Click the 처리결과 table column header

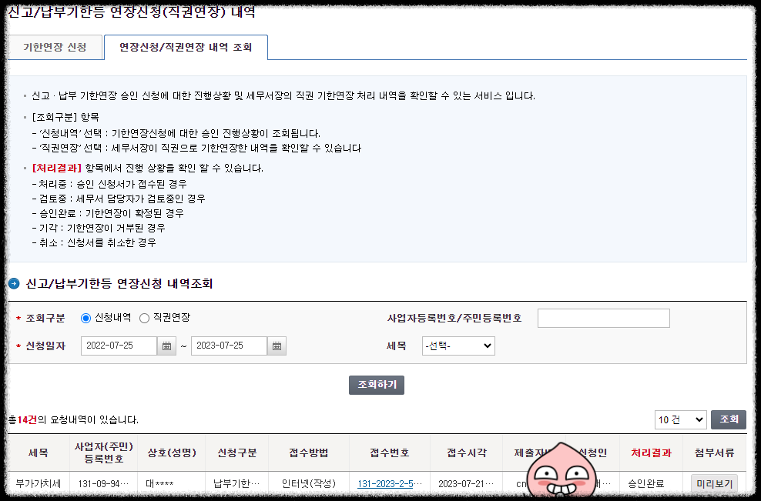click(647, 454)
